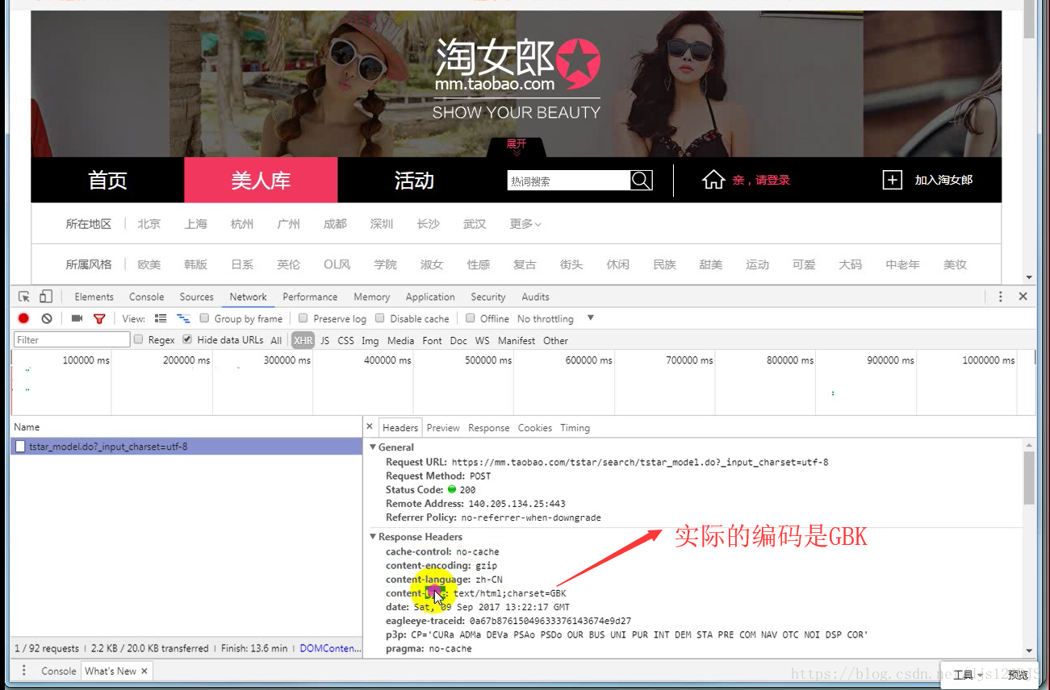The width and height of the screenshot is (1050, 690).
Task: Enable the Preserve log checkbox
Action: (x=303, y=318)
